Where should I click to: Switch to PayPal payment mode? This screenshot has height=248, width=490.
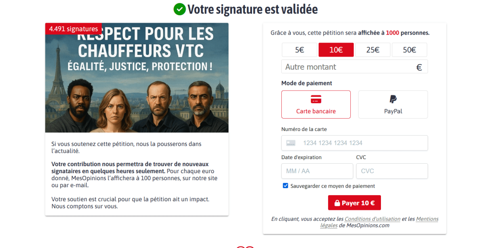(393, 105)
